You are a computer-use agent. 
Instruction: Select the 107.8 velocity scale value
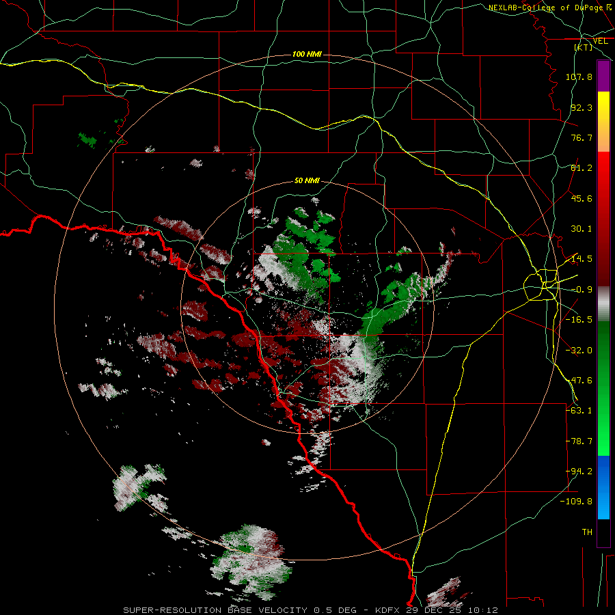pyautogui.click(x=579, y=77)
